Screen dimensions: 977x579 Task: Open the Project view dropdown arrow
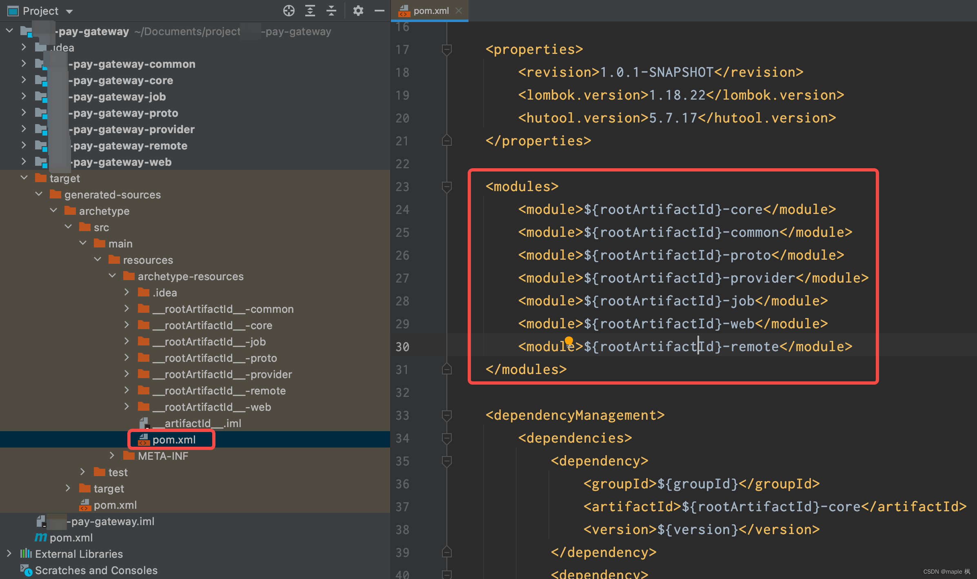point(69,11)
